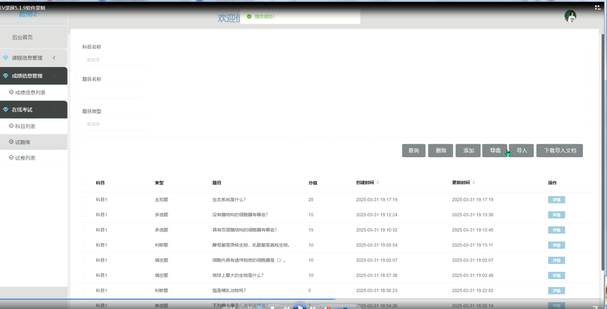This screenshot has width=607, height=309.
Task: Tick the checkbox for 地球上最大的生物是什么？ row
Action: [x=83, y=275]
